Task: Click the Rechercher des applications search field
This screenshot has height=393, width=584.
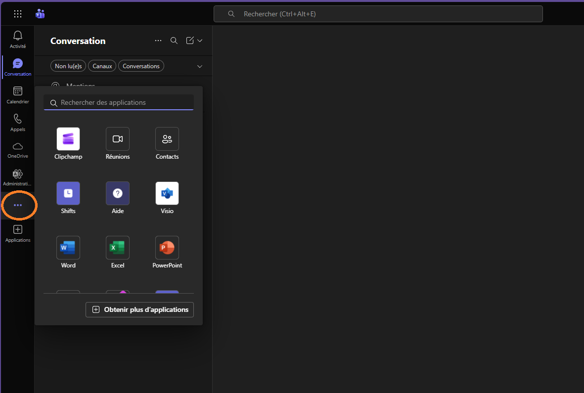Action: tap(118, 102)
